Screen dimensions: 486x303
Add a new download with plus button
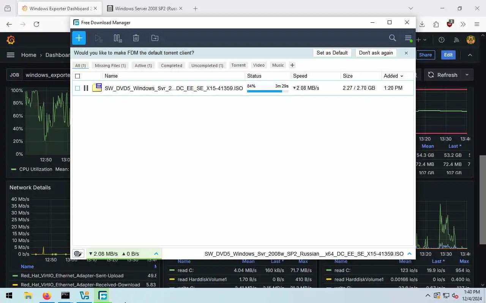(79, 38)
